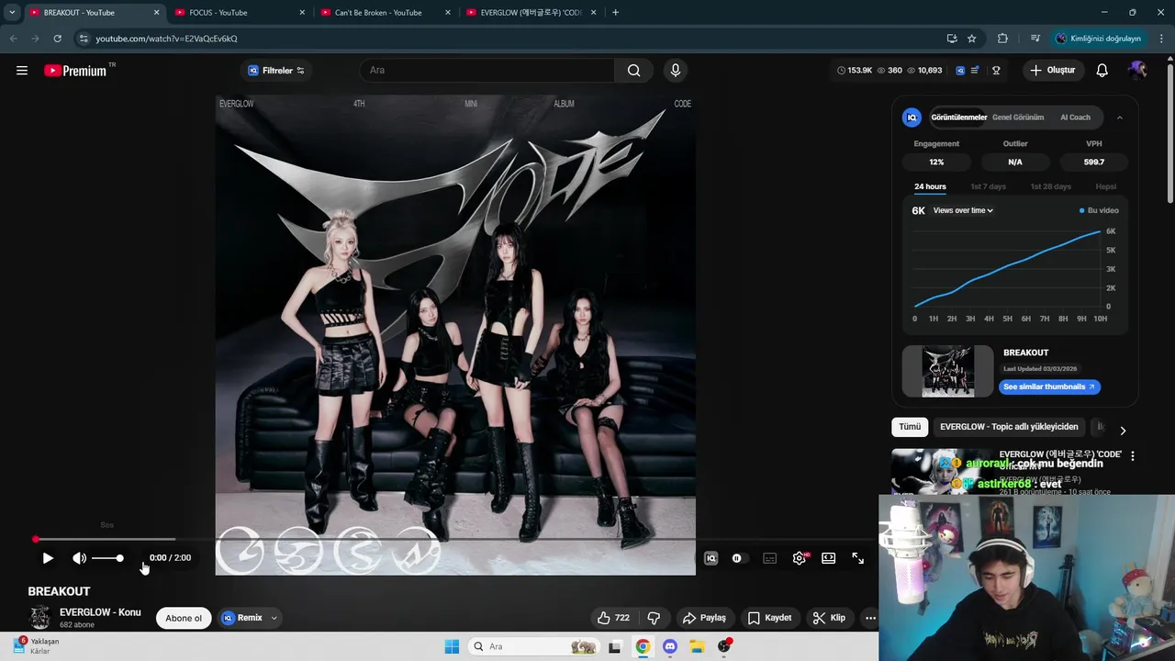Select 1st 7 days time range

[x=989, y=186]
